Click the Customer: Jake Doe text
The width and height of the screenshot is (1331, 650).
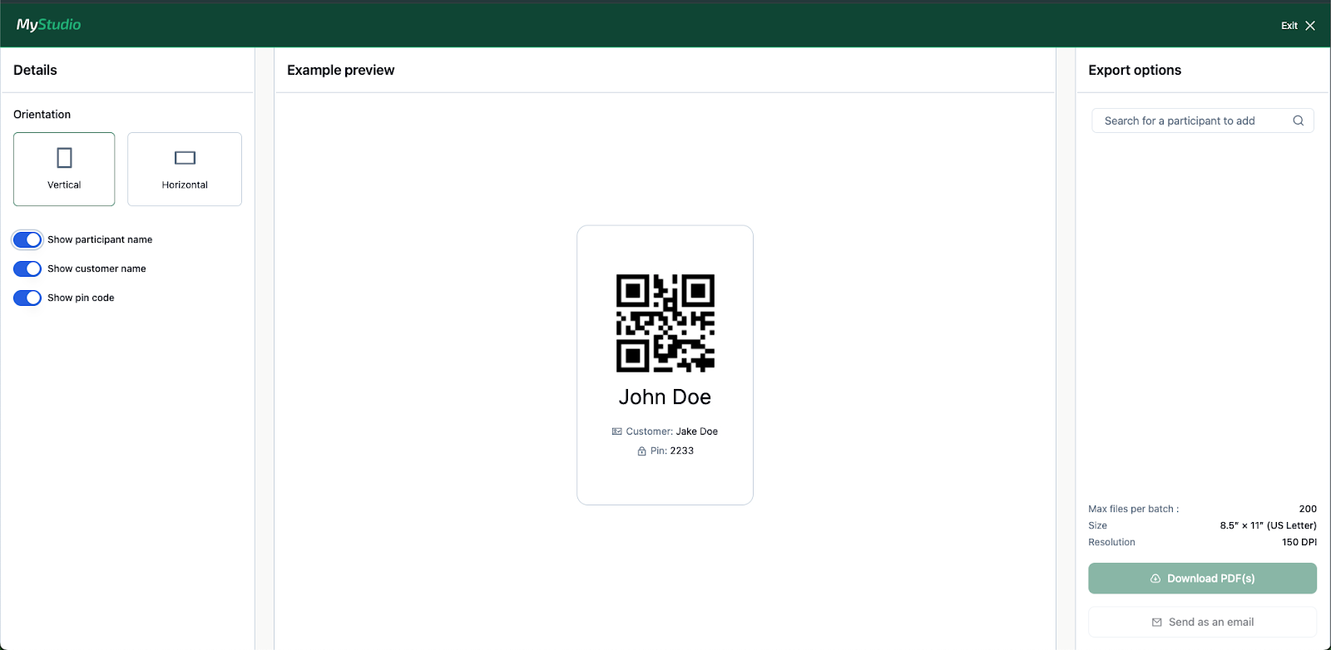(x=671, y=431)
